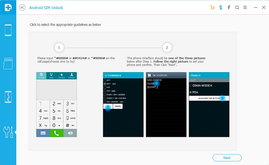This screenshot has height=165, width=269.
Task: Click the key registration icon
Action: click(221, 8)
